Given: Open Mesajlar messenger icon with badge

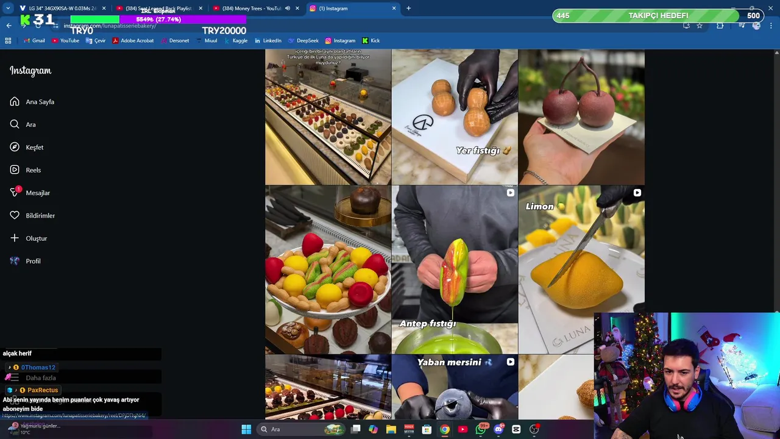Looking at the screenshot, I should 15,193.
